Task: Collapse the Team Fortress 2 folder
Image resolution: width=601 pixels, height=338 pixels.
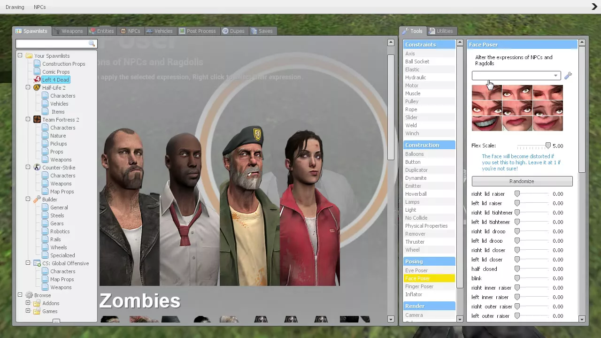Action: [x=28, y=120]
